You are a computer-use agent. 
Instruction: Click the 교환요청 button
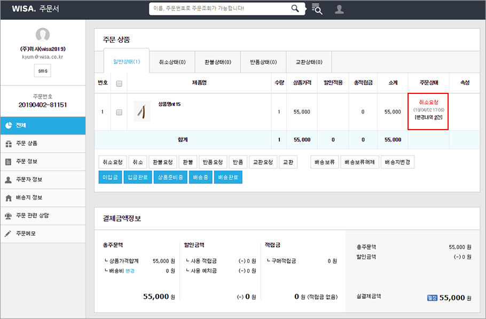263,162
